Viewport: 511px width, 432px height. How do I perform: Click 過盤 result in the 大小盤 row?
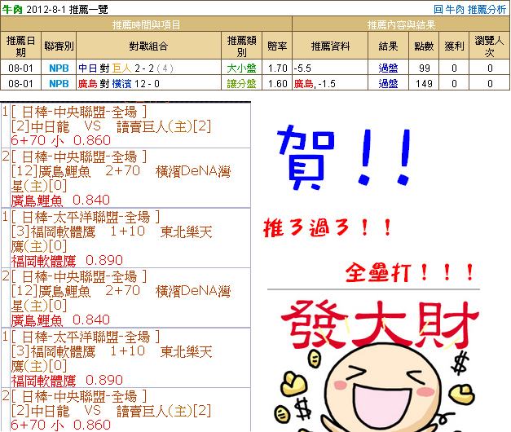click(388, 68)
